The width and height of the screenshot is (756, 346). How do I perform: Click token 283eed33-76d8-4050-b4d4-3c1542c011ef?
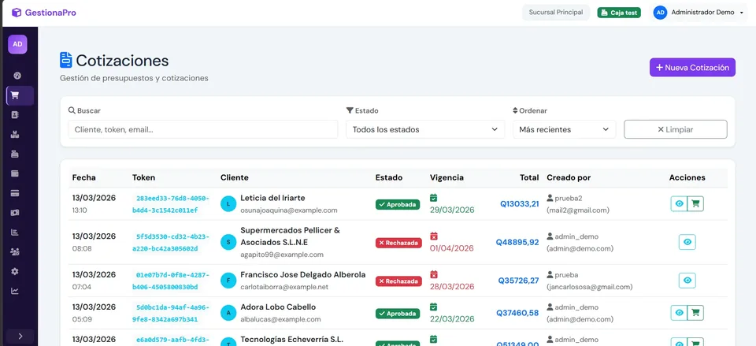(x=171, y=204)
